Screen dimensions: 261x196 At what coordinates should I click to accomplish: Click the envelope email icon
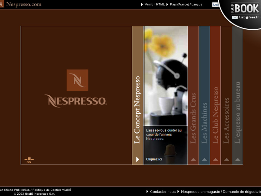[235, 17]
